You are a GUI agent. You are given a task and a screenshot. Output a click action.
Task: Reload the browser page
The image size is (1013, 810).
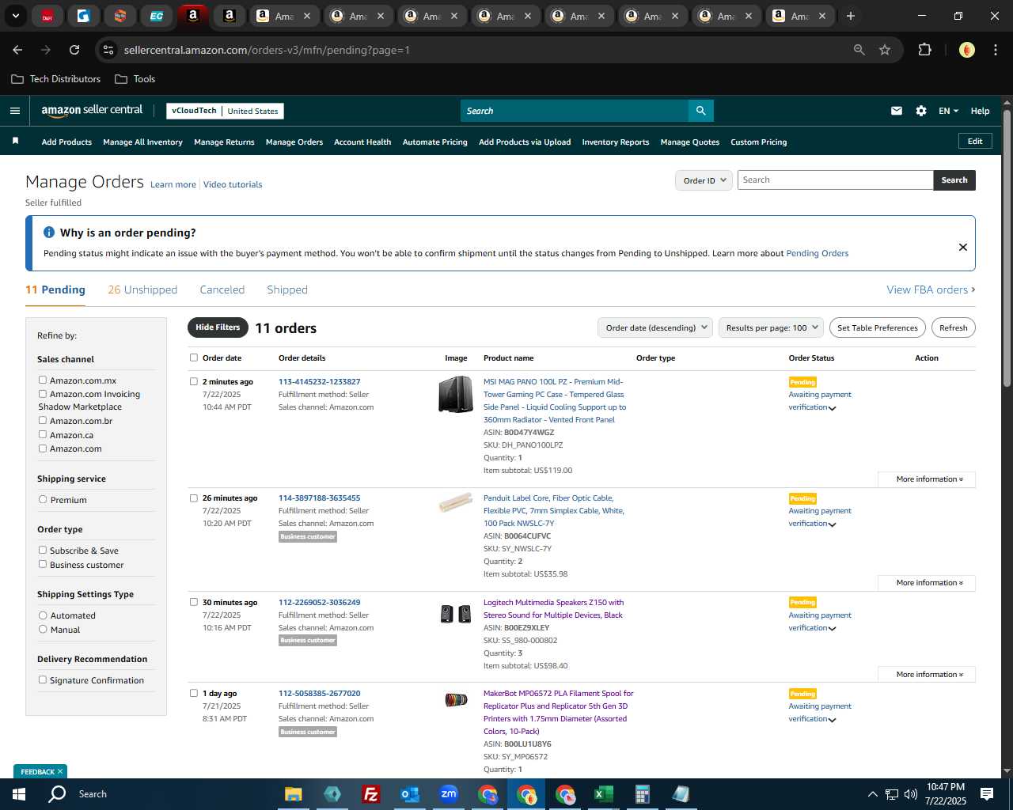pos(74,50)
